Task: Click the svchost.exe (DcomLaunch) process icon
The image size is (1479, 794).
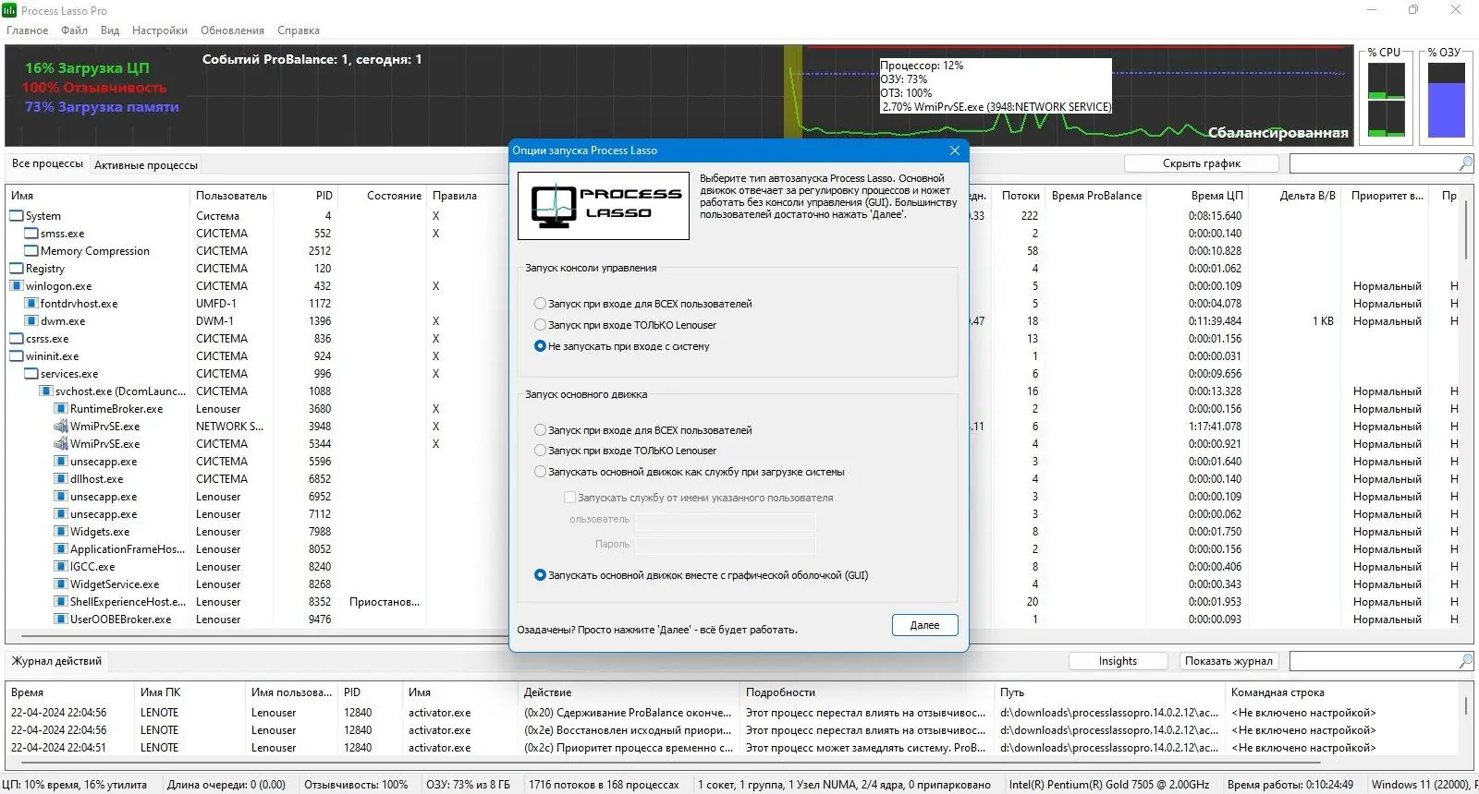Action: (x=46, y=391)
